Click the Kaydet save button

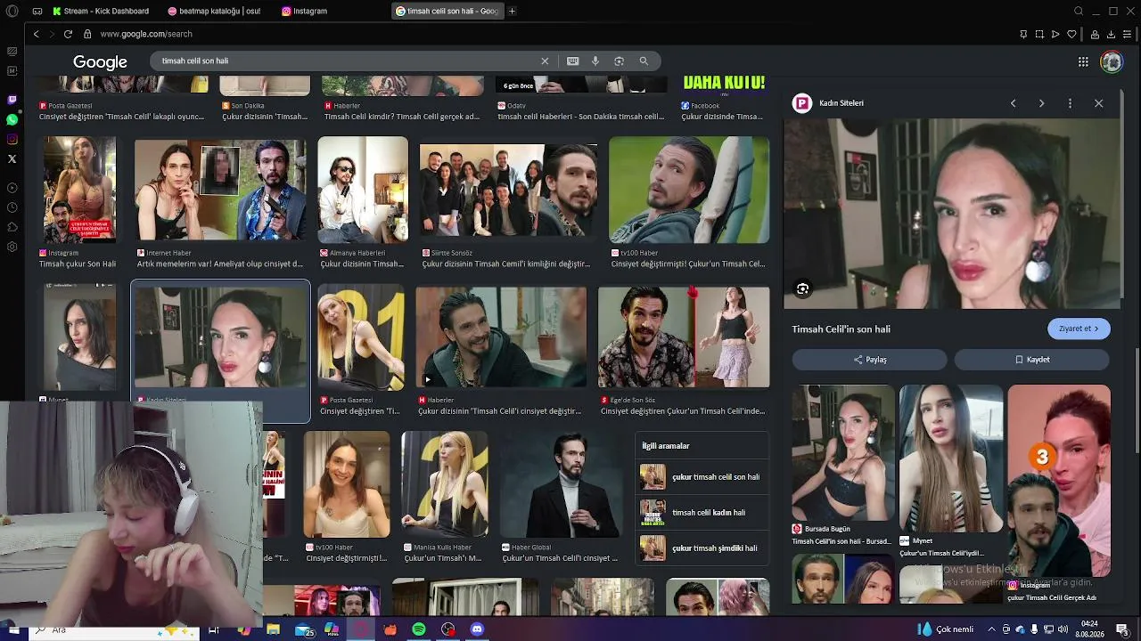[x=1031, y=360]
